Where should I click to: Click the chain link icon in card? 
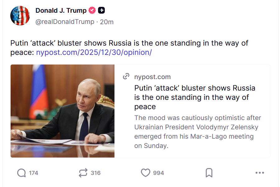[126, 77]
